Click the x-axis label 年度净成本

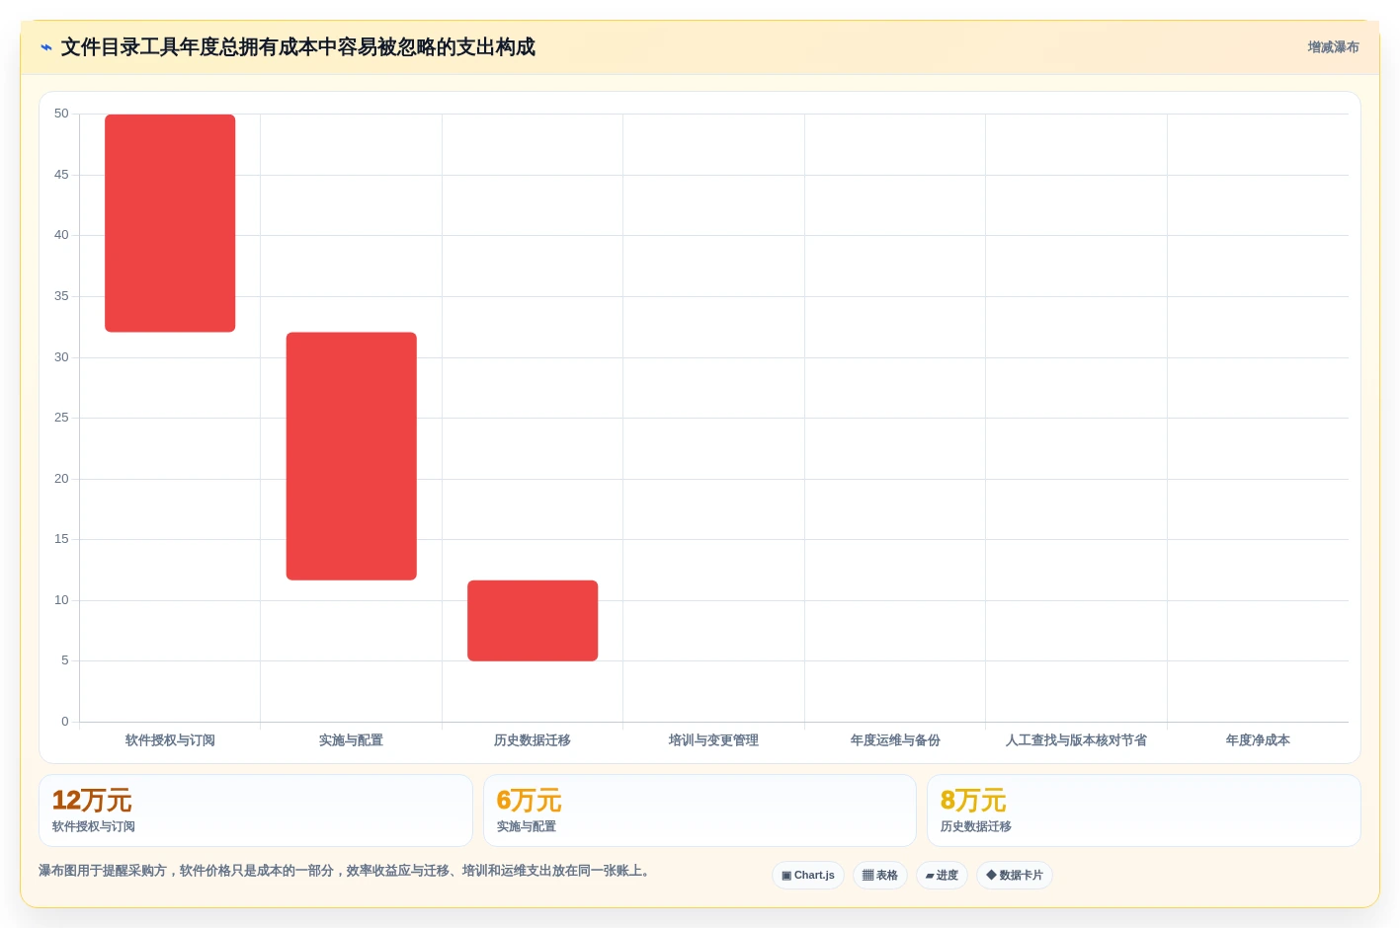click(x=1258, y=740)
